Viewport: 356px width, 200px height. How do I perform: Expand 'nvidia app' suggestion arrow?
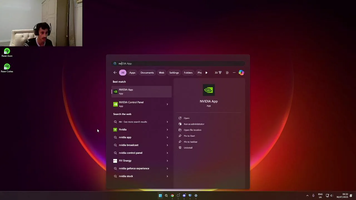pos(167,137)
